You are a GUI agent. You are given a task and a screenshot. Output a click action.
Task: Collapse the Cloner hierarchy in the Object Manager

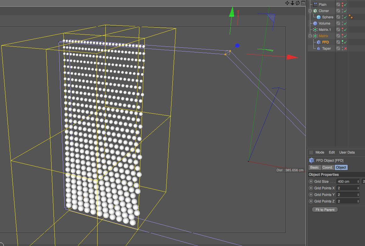pos(310,11)
